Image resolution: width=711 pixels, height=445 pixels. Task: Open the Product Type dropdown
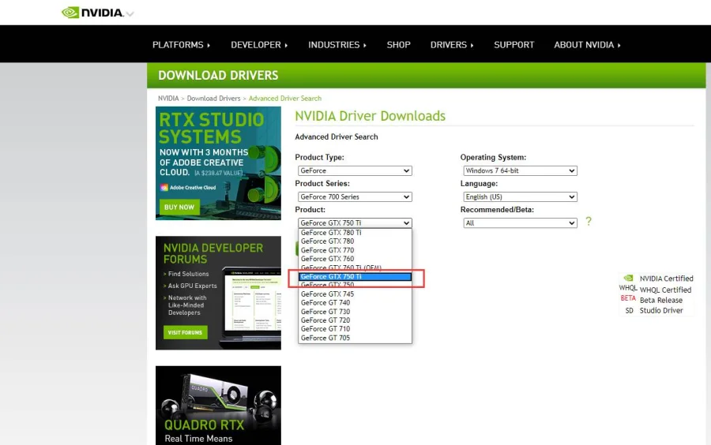355,170
